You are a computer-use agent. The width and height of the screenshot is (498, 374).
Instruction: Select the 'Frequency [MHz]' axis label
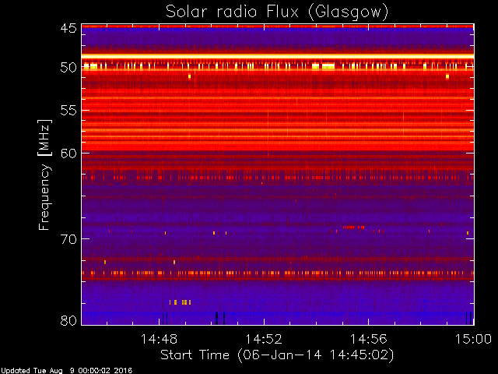[x=44, y=175]
